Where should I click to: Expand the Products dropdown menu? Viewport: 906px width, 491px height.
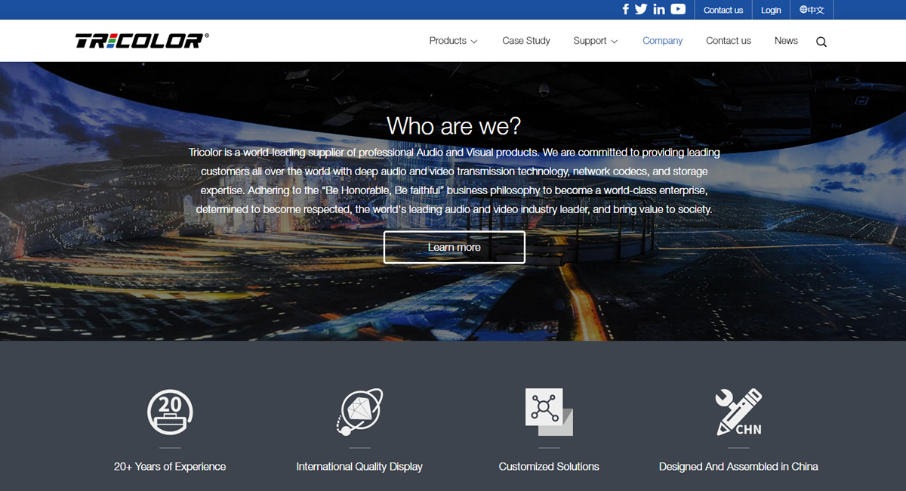coord(453,41)
